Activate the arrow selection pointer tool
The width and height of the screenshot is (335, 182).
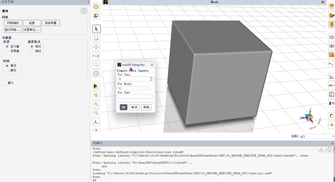tap(96, 29)
